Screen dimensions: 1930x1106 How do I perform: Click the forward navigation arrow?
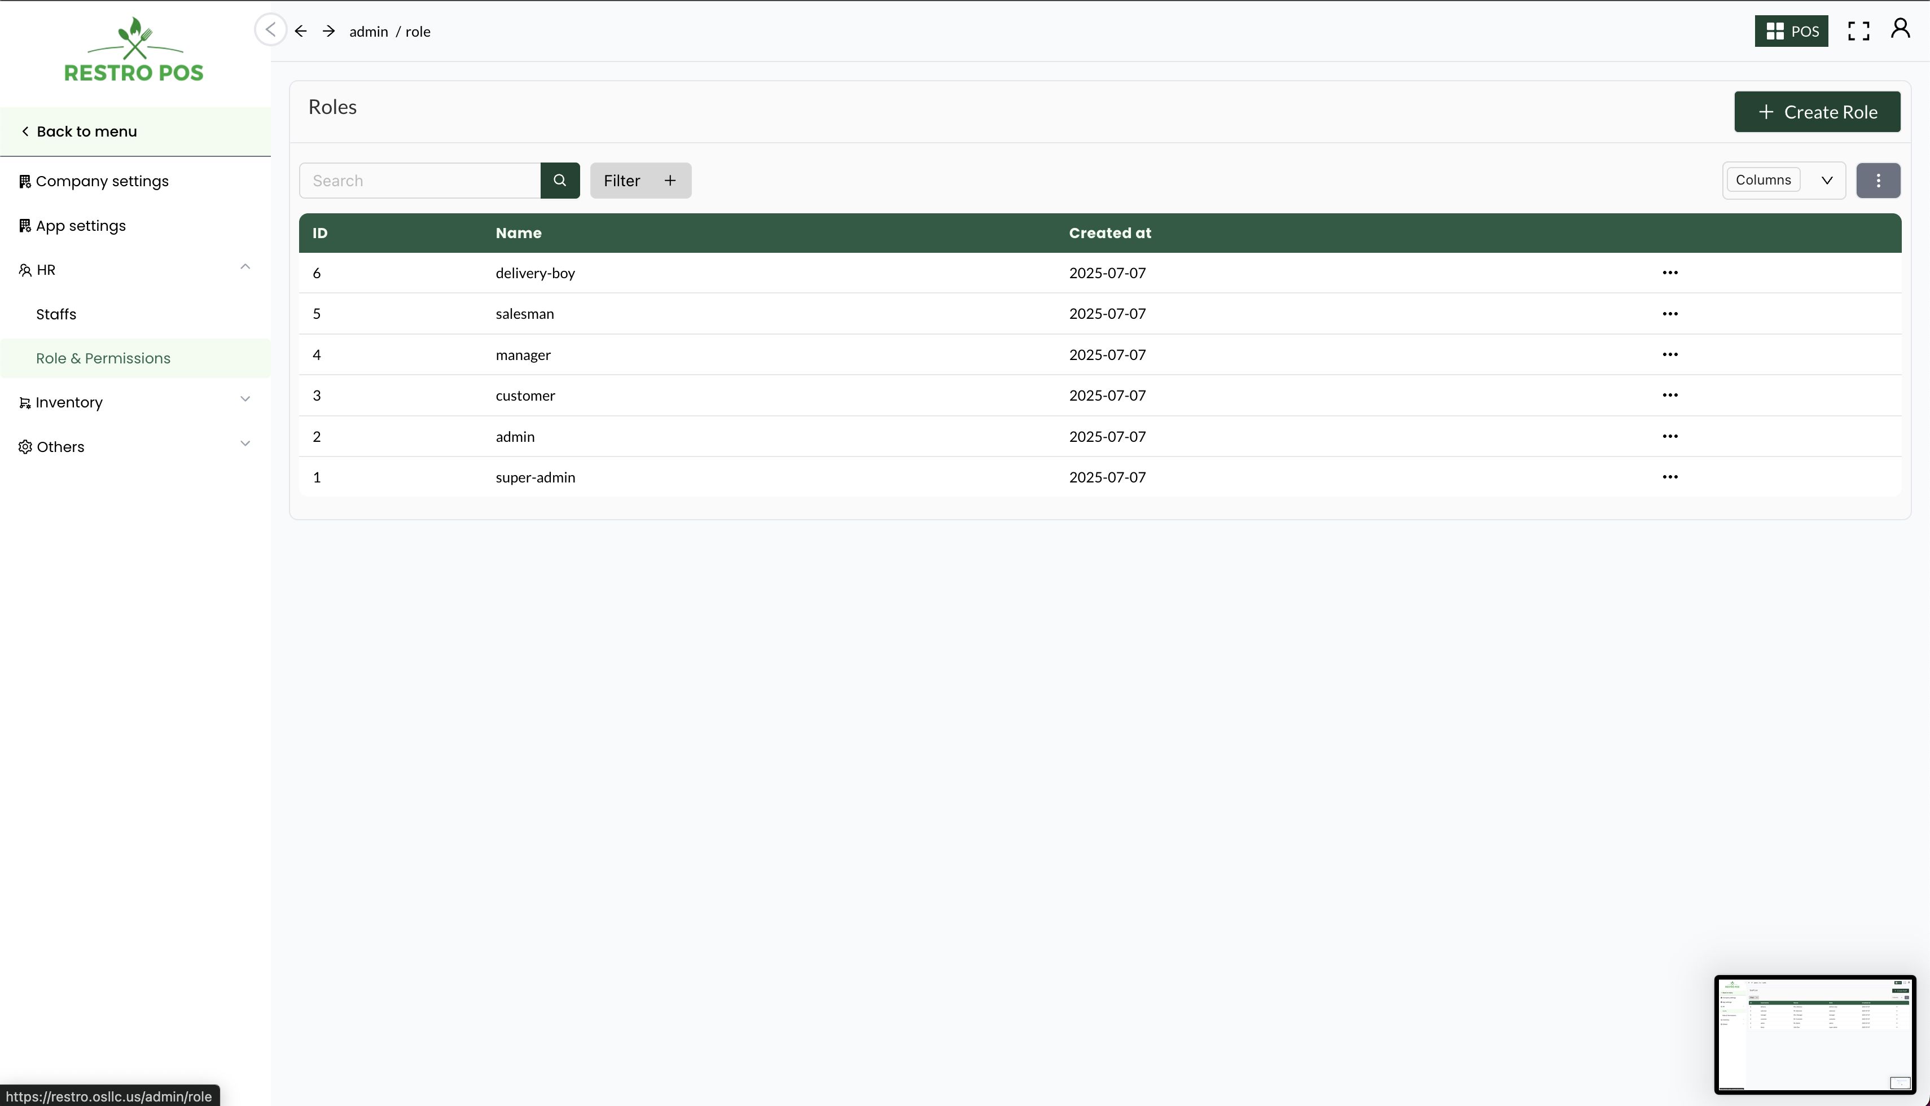point(328,31)
